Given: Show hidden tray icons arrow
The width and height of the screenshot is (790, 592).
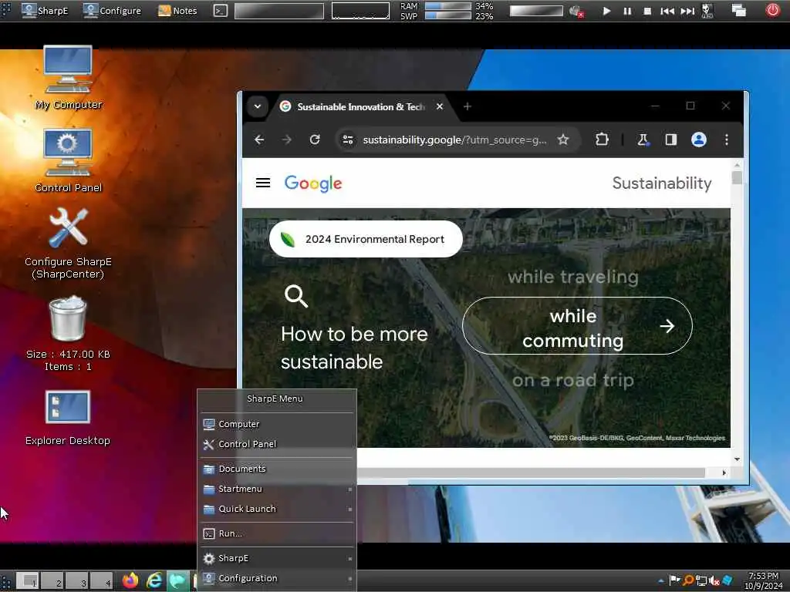Looking at the screenshot, I should (x=661, y=581).
